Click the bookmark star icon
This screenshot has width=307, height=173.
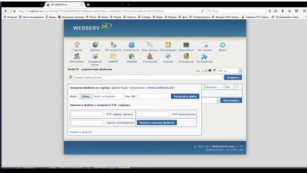(270, 11)
